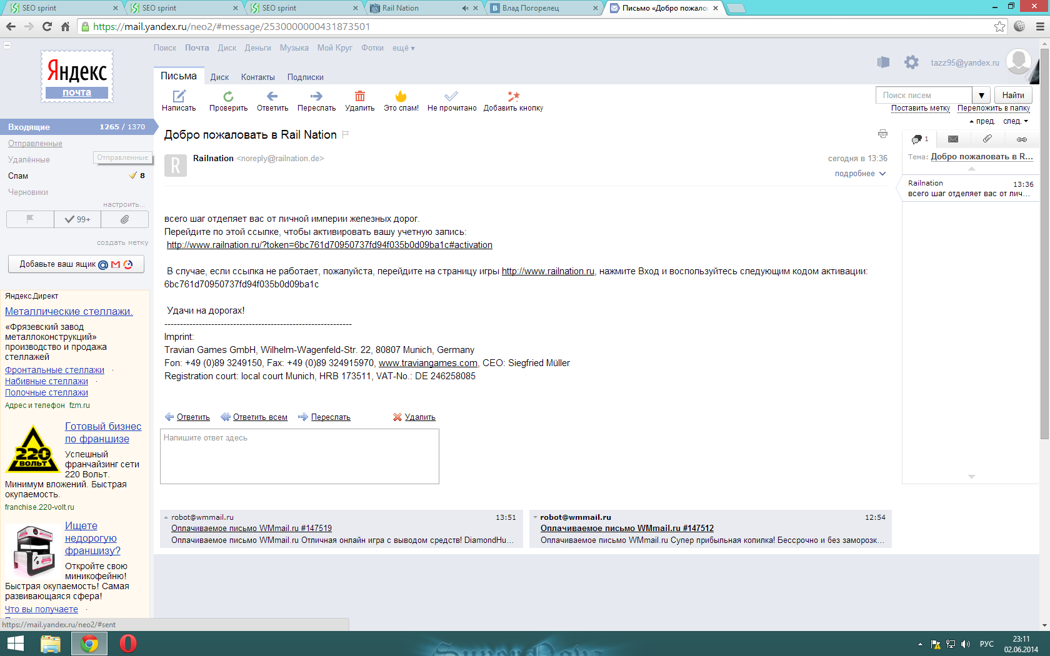
Task: Open Черновики drafts folder
Action: point(28,192)
